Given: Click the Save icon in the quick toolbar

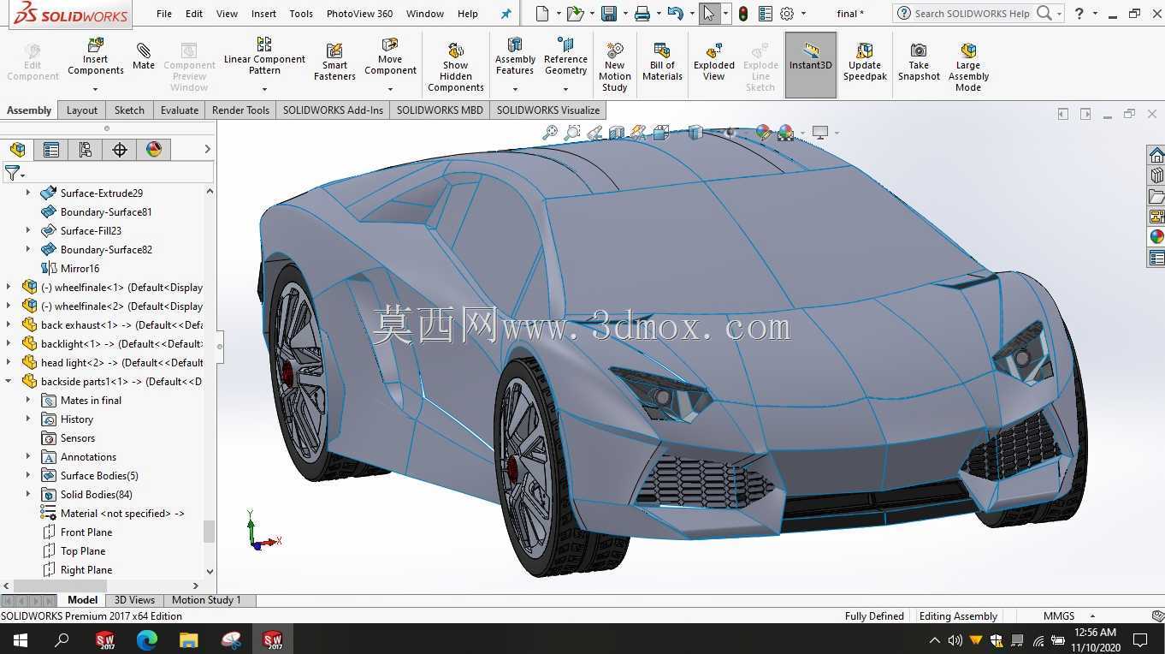Looking at the screenshot, I should 609,14.
